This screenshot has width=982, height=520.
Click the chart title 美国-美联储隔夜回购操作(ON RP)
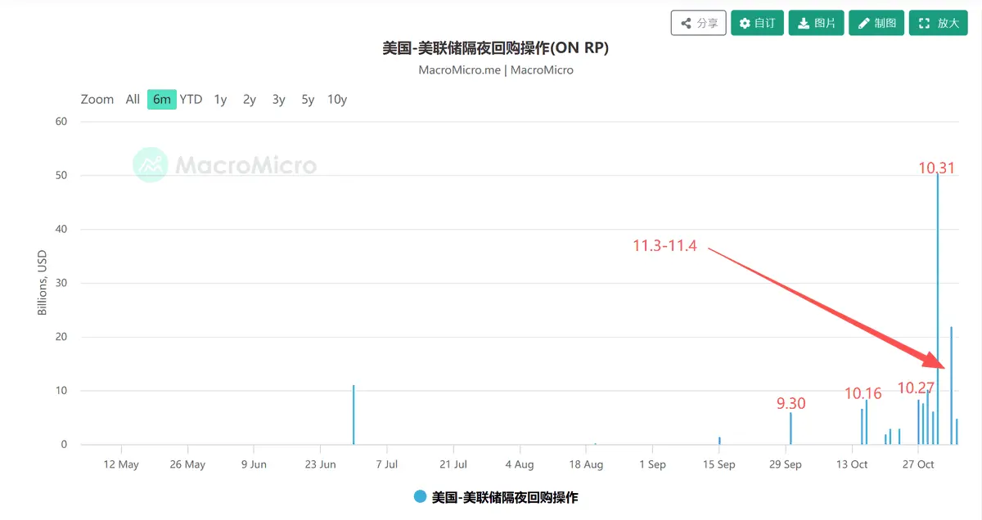[x=496, y=48]
